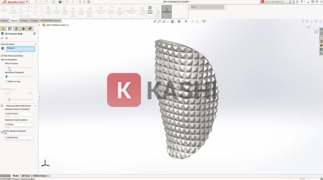
Task: Cancel with the red X in PropertyManager
Action: tap(6, 38)
